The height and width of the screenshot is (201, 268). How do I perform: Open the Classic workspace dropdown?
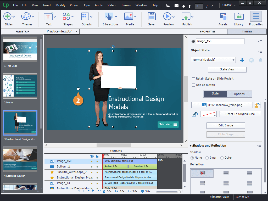tap(229, 5)
